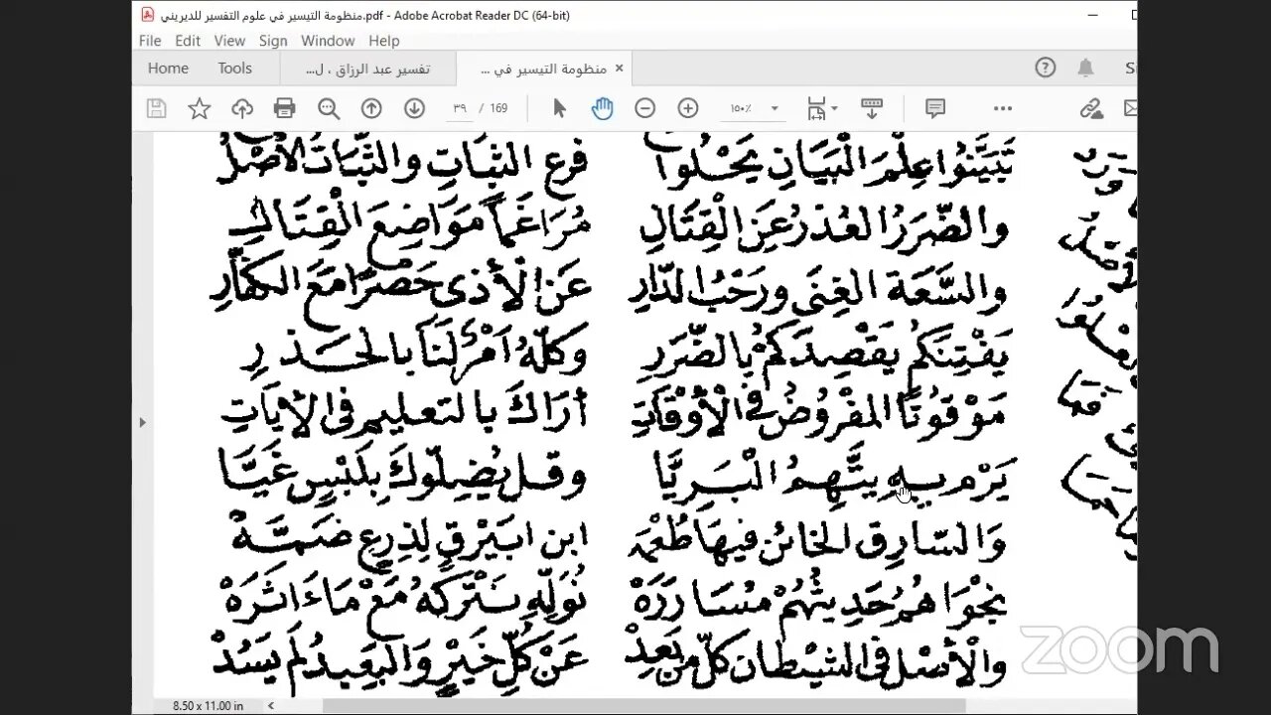This screenshot has height=715, width=1271.
Task: Bookmark file with star icon
Action: click(200, 108)
